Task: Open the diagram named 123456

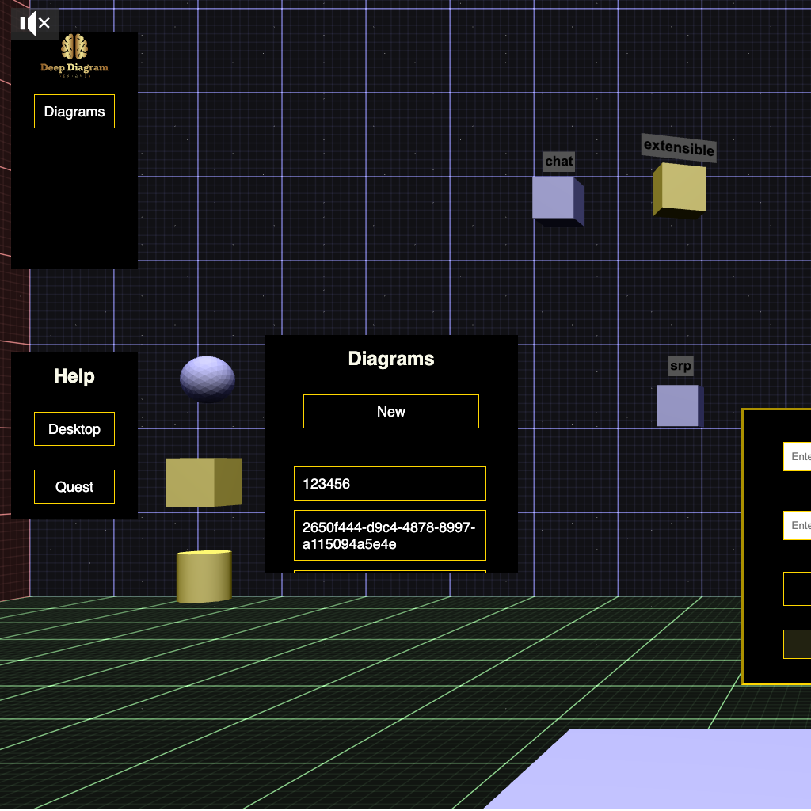Action: coord(390,484)
